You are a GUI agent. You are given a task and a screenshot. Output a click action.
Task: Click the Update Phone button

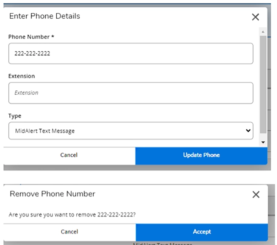[x=201, y=155]
